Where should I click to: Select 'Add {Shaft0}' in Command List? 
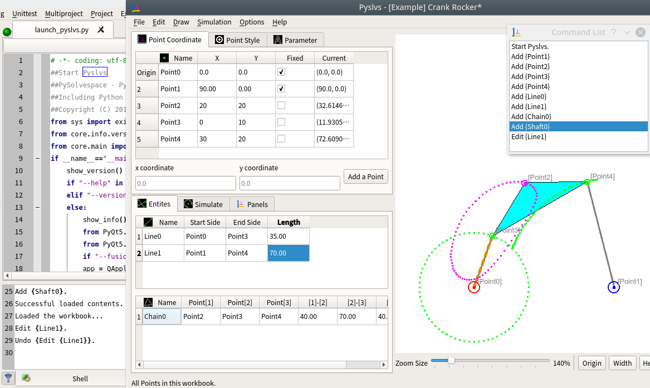point(578,126)
